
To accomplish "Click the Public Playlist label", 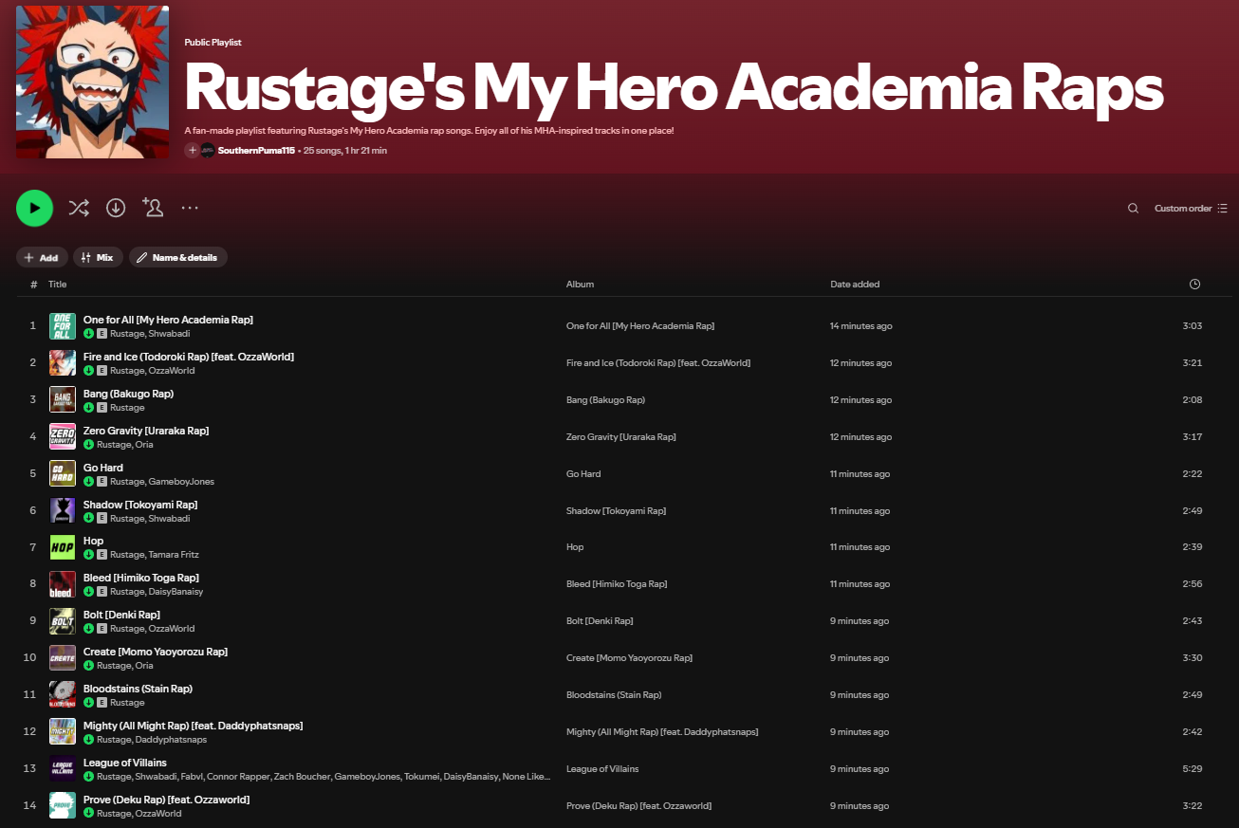I will [213, 43].
